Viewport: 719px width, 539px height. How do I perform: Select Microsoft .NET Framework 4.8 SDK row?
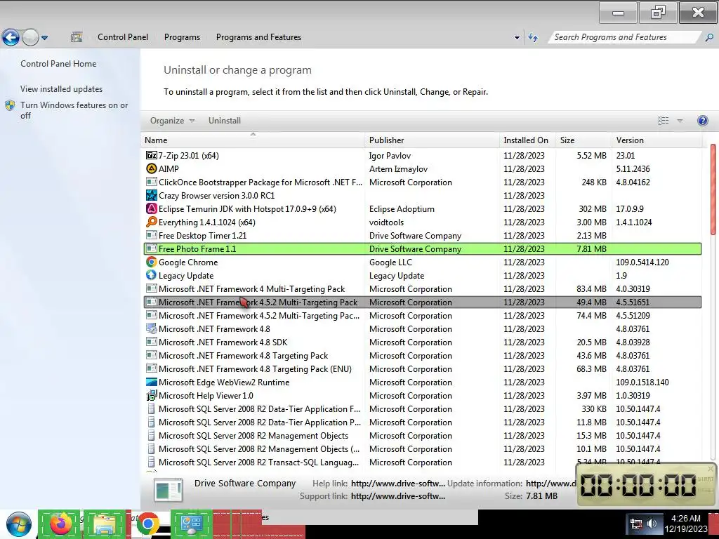coord(422,342)
